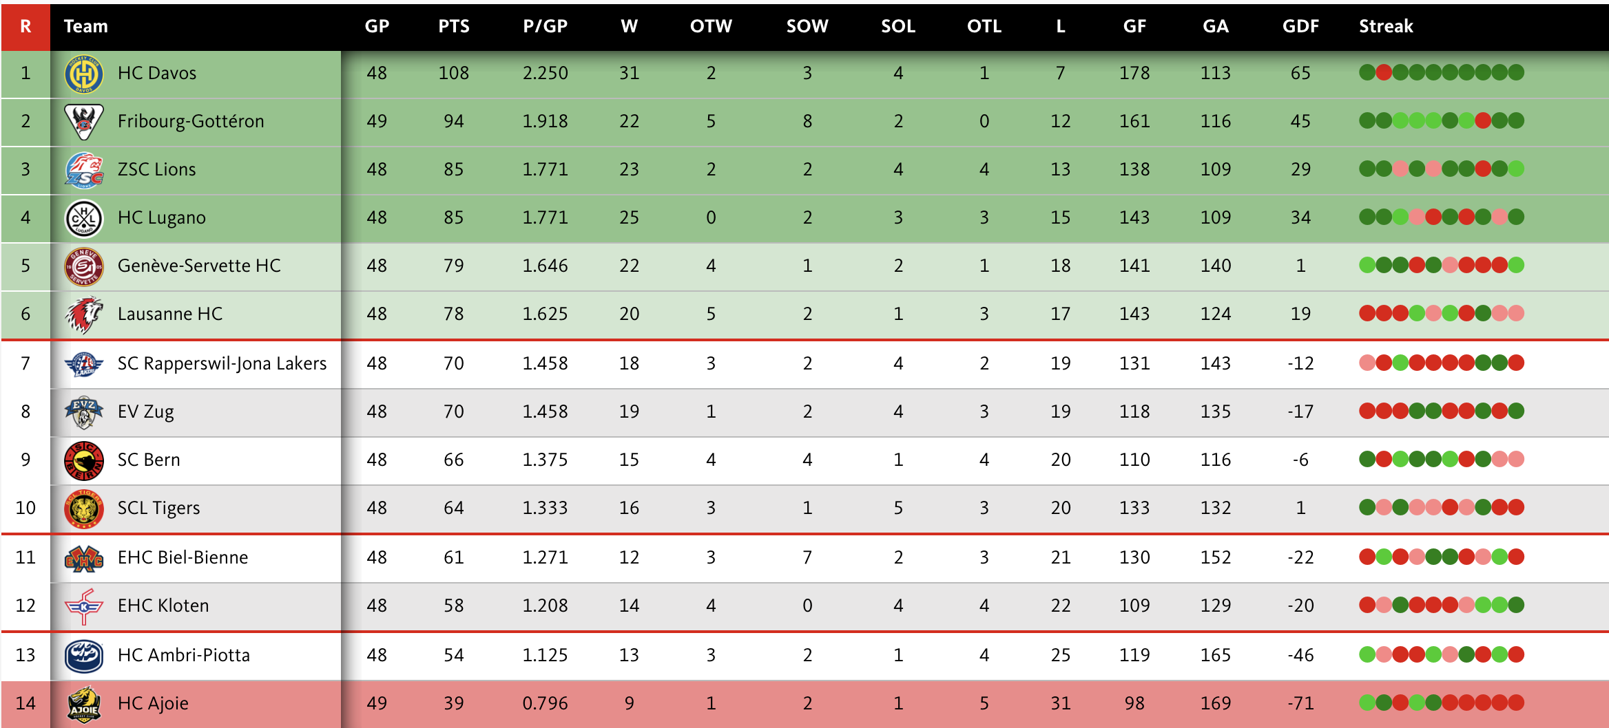Image resolution: width=1609 pixels, height=728 pixels.
Task: Click the Streak column header
Action: (x=1385, y=26)
